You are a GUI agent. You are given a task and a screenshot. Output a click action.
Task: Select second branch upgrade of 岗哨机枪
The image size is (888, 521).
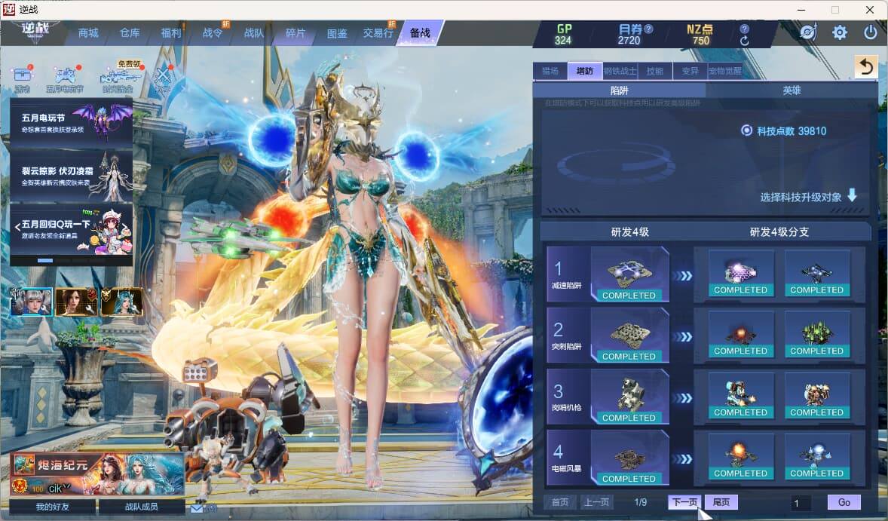point(816,396)
